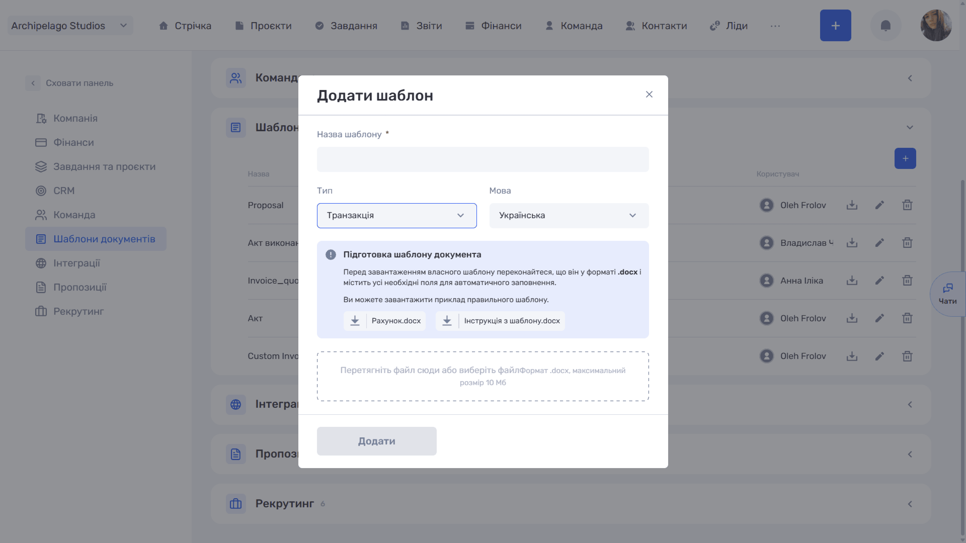Open the Archipelago Studios workspace dropdown

click(x=70, y=25)
